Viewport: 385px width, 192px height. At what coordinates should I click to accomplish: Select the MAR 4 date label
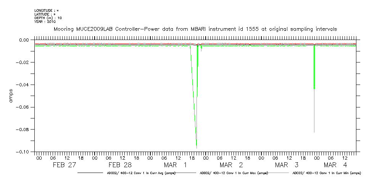335,165
